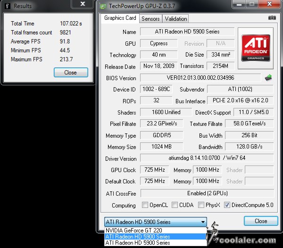The width and height of the screenshot is (283, 248).
Task: Click the GPU-Z title bar app icon
Action: coord(103,6)
